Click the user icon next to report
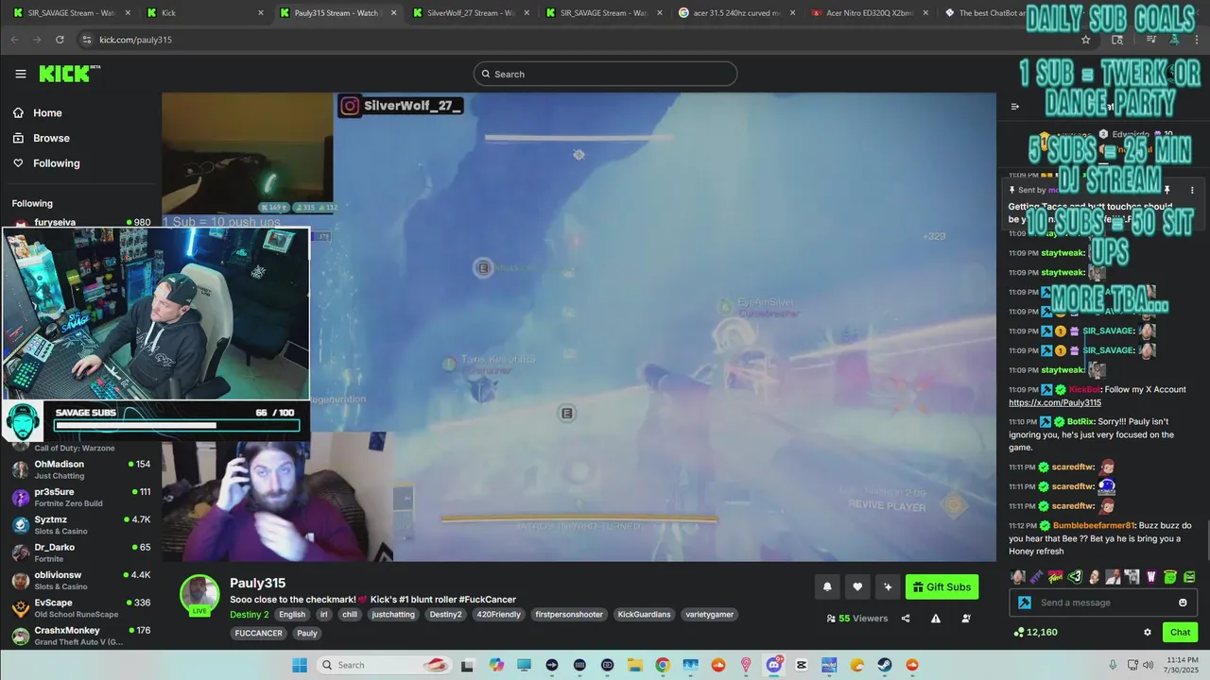The height and width of the screenshot is (680, 1210). [x=966, y=619]
